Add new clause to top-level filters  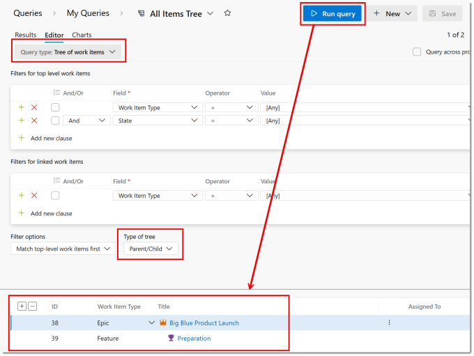tap(45, 138)
